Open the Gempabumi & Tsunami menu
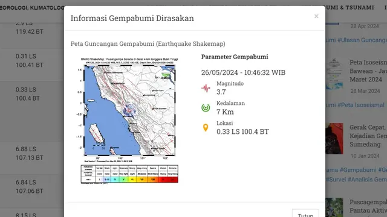 click(350, 8)
